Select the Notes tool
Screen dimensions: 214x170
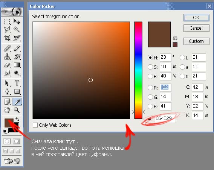[x=7, y=102]
